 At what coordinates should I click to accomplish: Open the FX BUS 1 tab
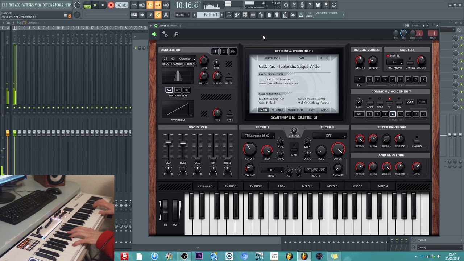click(231, 186)
